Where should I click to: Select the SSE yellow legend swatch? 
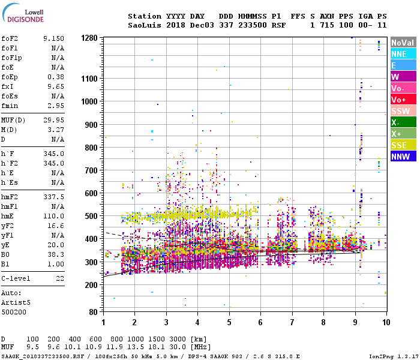click(403, 145)
